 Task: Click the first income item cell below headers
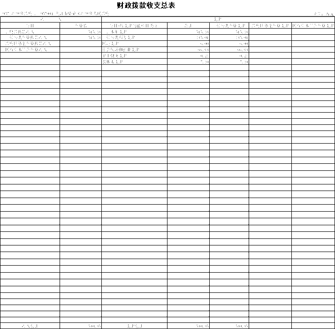(x=30, y=31)
